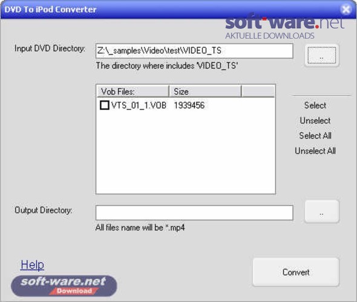Screen dimensions: 357x302
Task: Click the Unselect button
Action: coord(315,120)
